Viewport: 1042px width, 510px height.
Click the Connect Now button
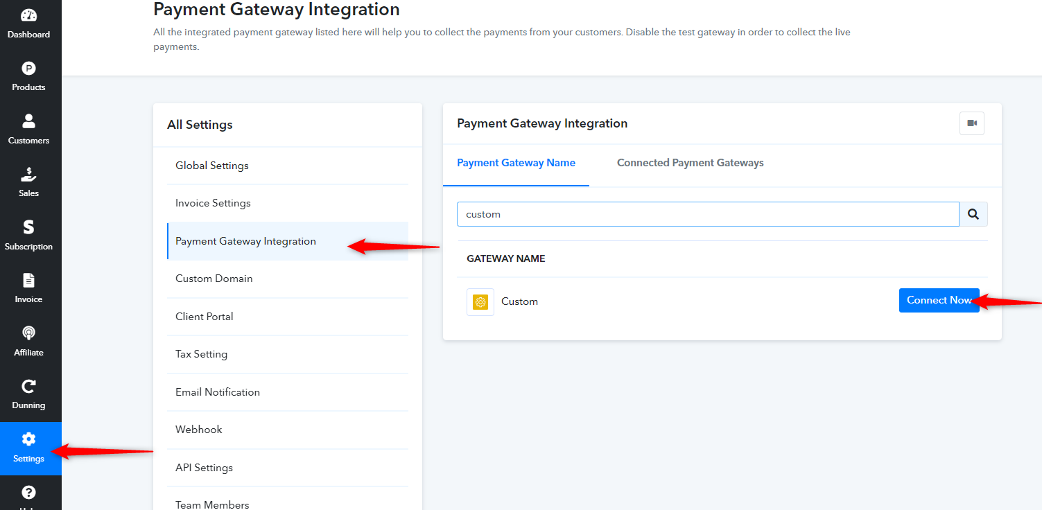coord(939,300)
